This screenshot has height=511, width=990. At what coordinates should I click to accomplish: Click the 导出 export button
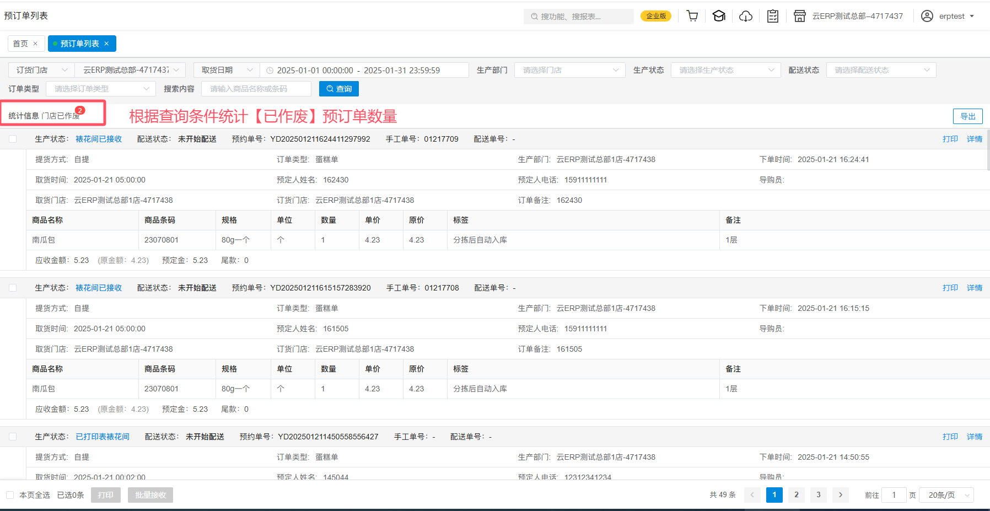(968, 116)
